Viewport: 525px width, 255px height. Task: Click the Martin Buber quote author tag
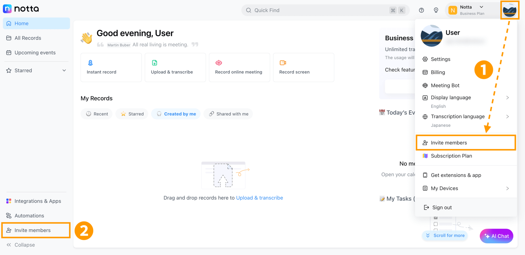(x=119, y=45)
